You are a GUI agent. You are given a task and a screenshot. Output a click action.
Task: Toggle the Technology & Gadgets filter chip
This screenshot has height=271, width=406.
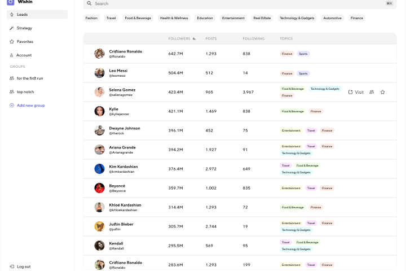click(297, 18)
